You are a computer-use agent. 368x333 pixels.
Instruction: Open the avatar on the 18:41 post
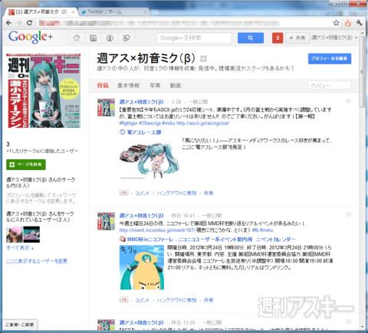(x=106, y=221)
